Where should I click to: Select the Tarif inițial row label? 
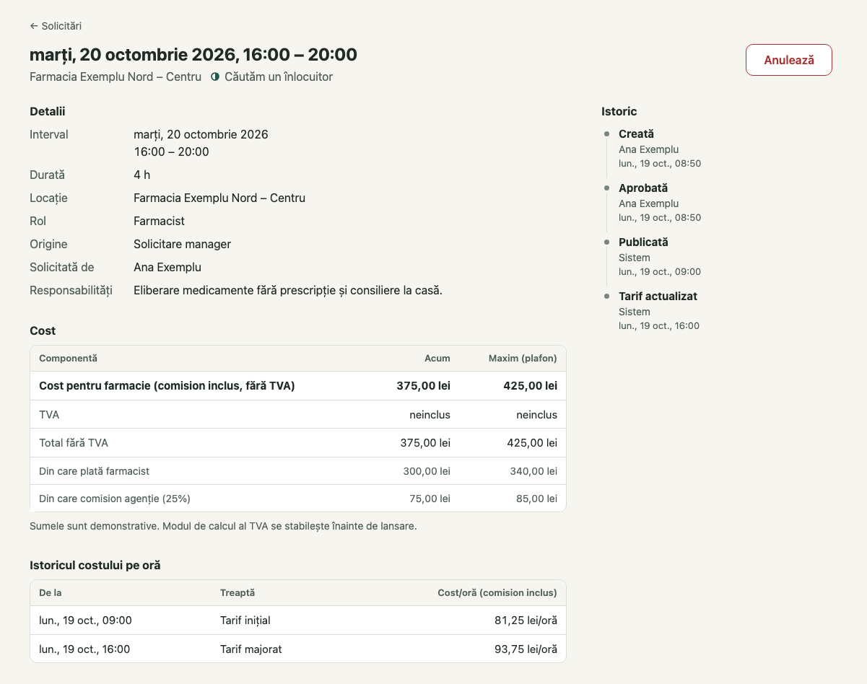click(245, 621)
